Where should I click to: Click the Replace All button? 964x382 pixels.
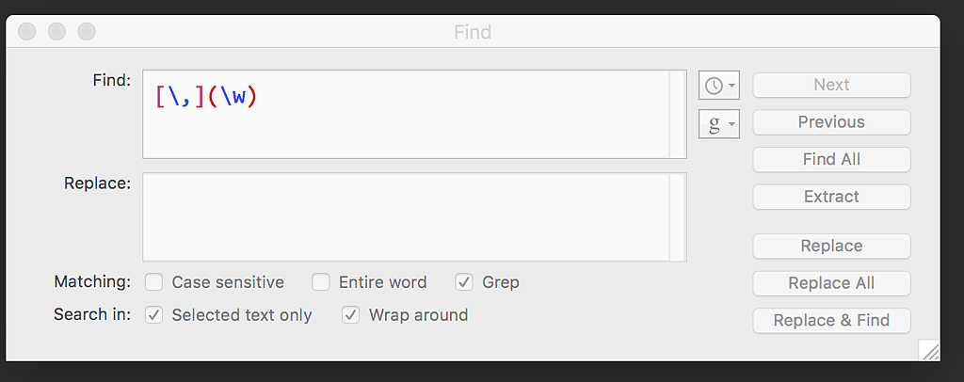point(831,283)
